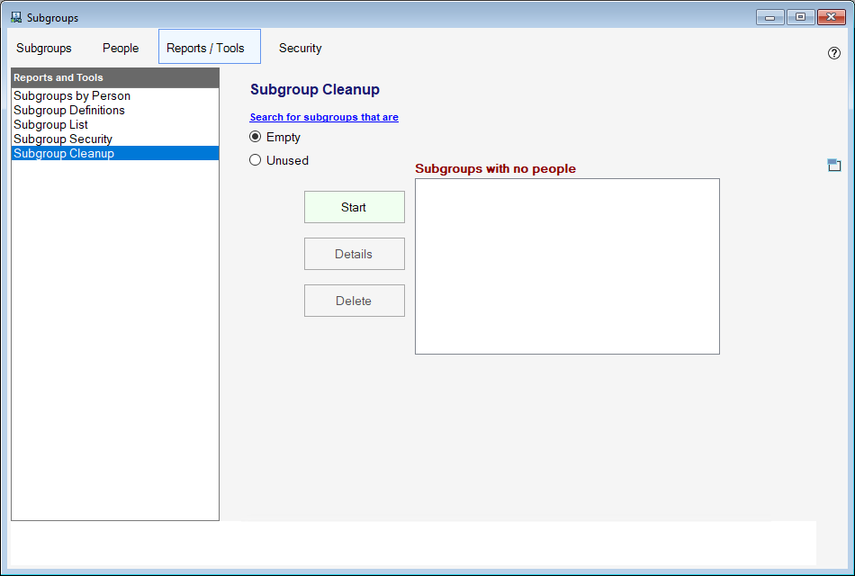
Task: Select the Reports / Tools tab
Action: click(x=205, y=48)
